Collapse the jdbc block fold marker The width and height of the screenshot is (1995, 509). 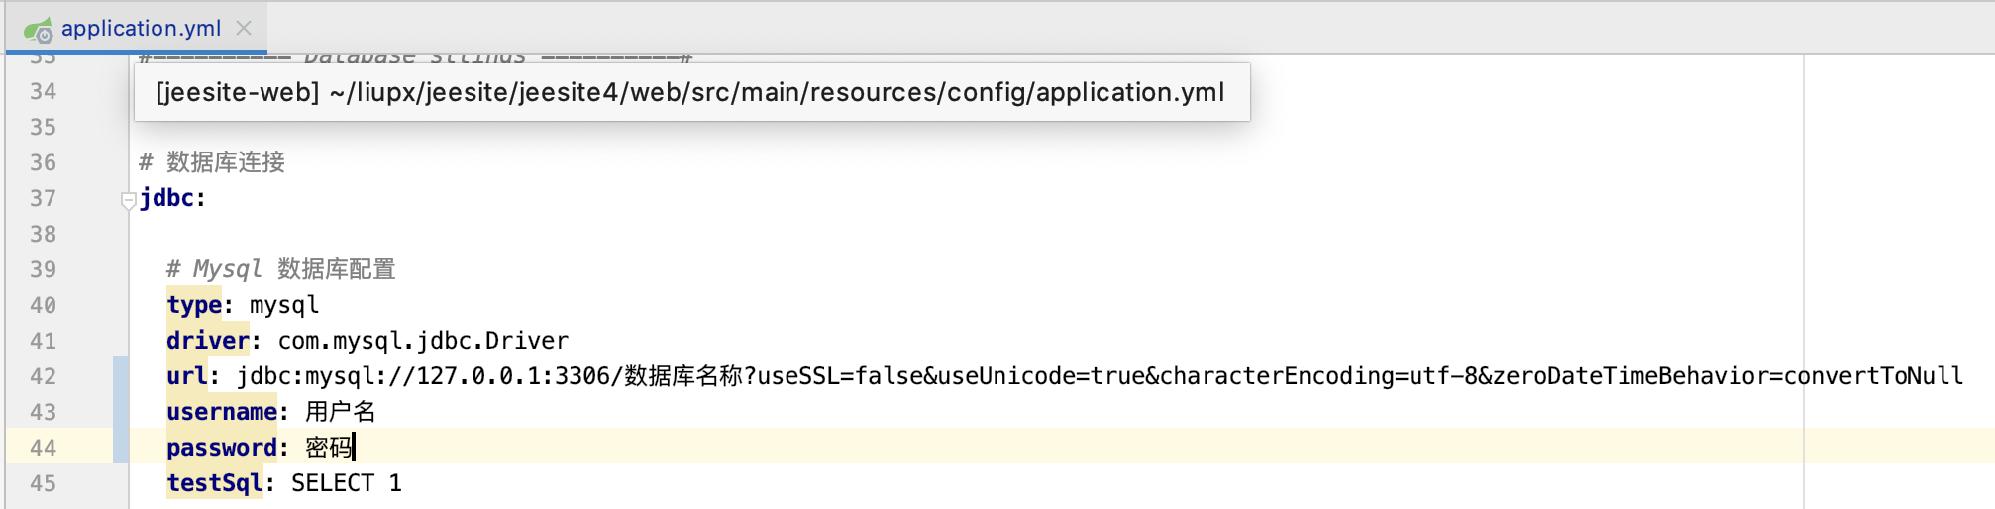[128, 200]
